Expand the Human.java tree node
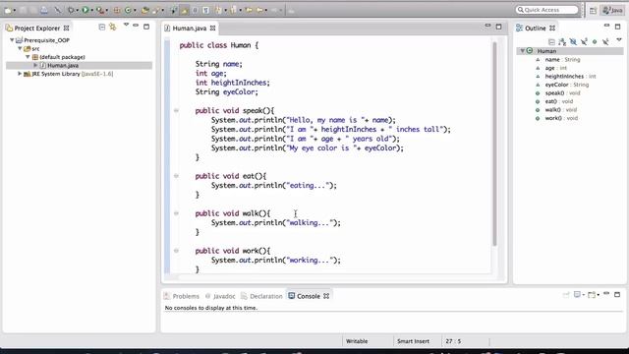This screenshot has height=354, width=629. click(x=35, y=66)
